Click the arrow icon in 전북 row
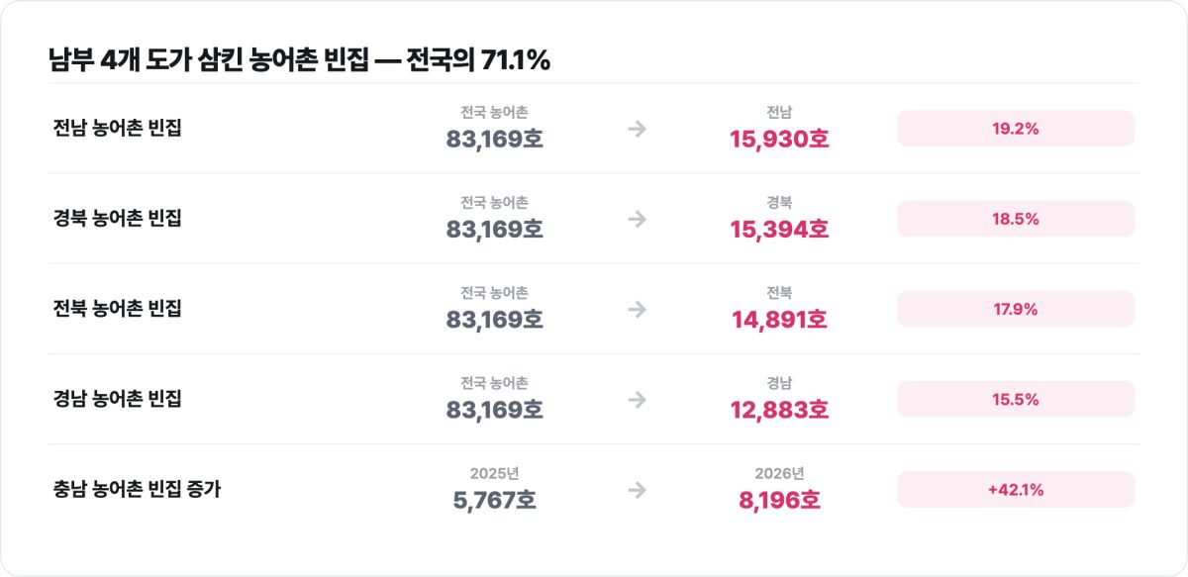 (x=638, y=309)
